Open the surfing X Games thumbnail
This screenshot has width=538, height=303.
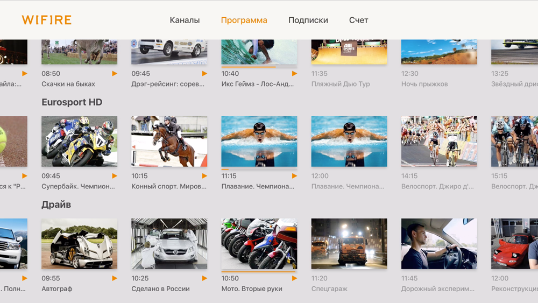pyautogui.click(x=259, y=52)
